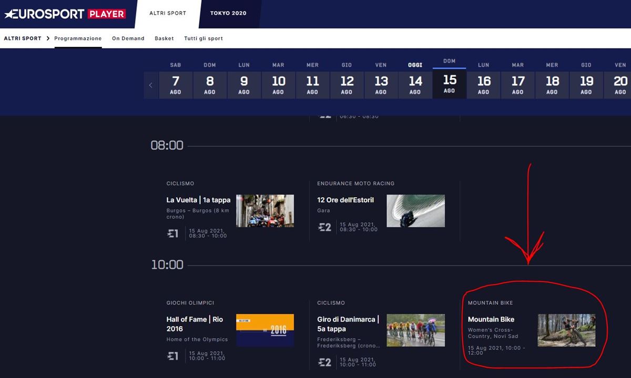The height and width of the screenshot is (378, 631).
Task: Select Friday 13 Ago date
Action: (381, 85)
